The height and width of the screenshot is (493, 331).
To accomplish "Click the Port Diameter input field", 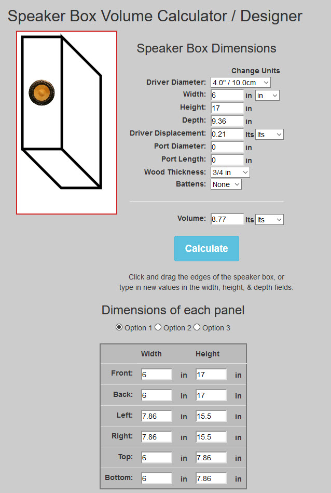I will tap(227, 147).
